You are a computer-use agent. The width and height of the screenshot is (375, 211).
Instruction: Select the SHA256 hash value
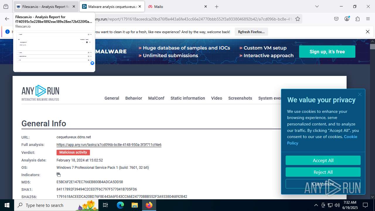coord(122,197)
